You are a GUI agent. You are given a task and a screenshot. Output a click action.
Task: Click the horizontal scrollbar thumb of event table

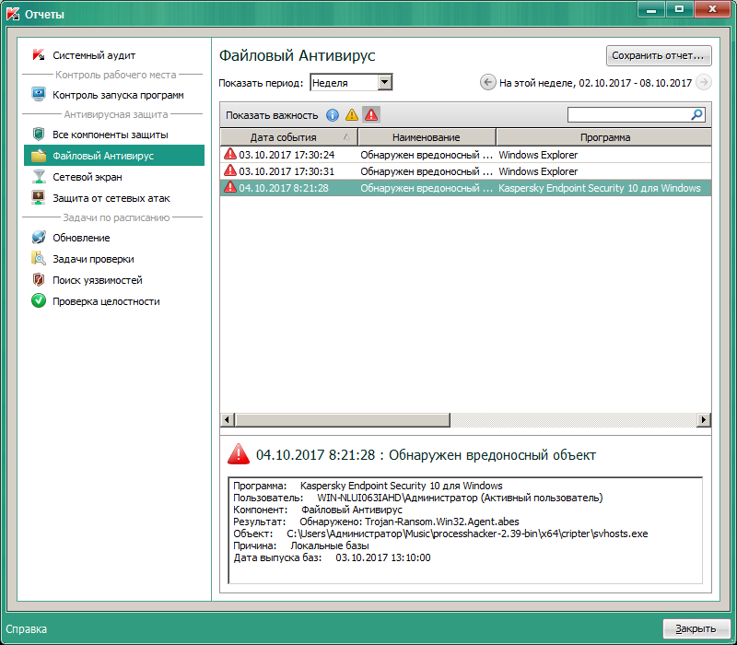(343, 420)
